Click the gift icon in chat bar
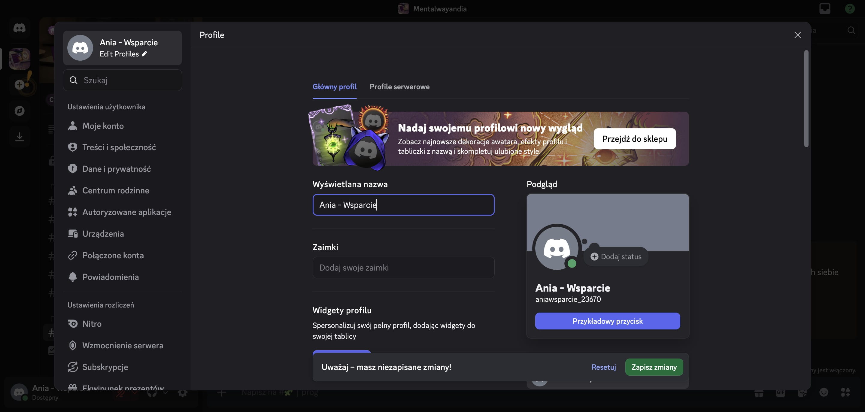The image size is (865, 412). 759,392
